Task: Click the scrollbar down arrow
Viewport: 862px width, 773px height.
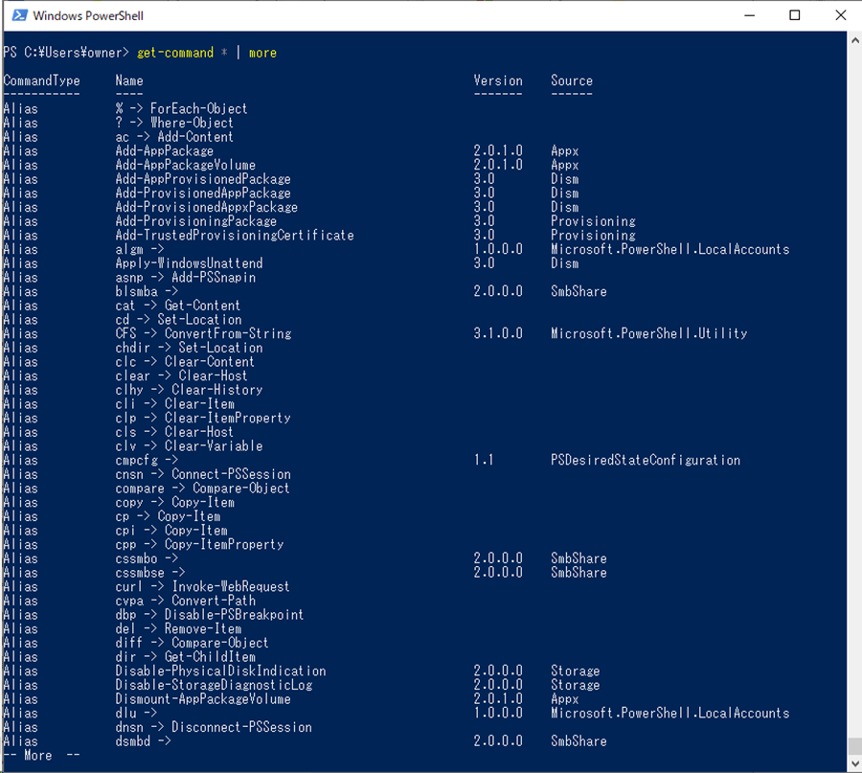Action: coord(854,763)
